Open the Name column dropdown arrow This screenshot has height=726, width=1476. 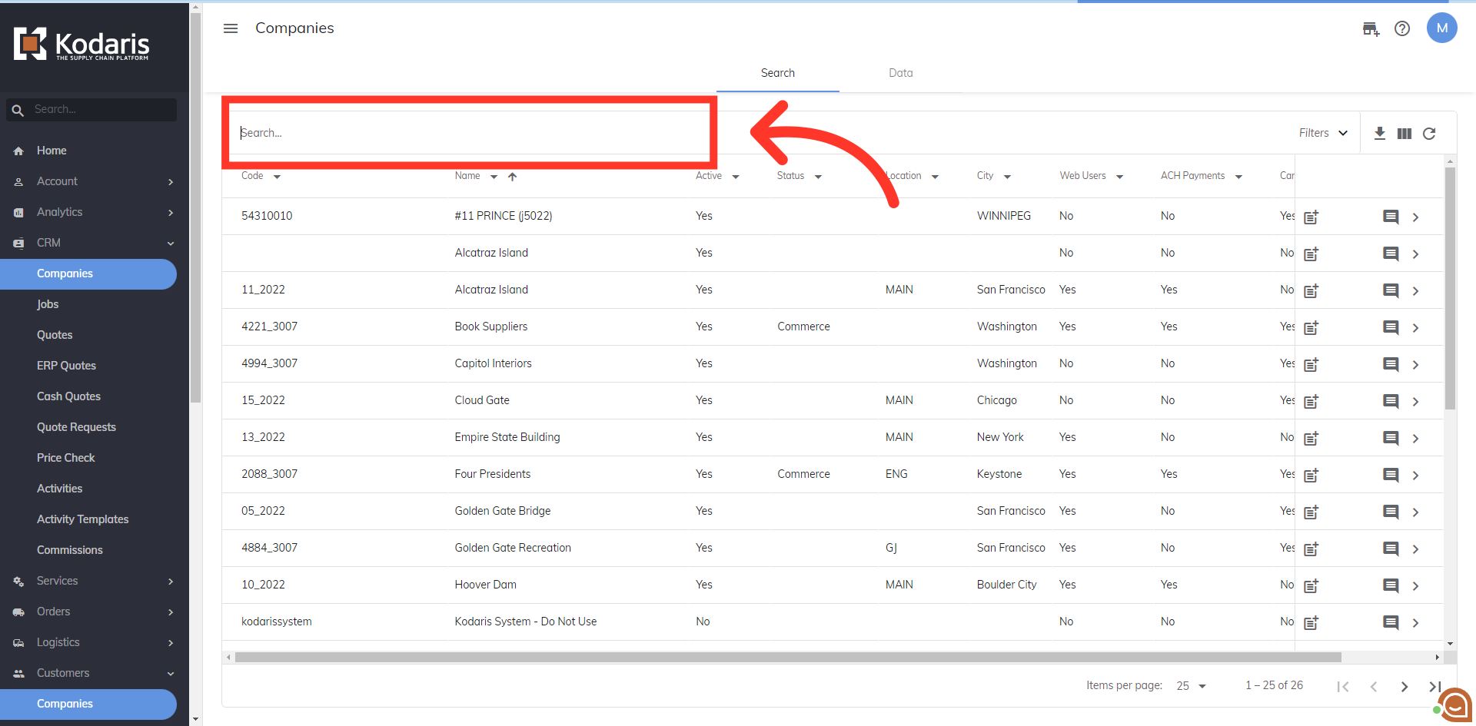[494, 177]
